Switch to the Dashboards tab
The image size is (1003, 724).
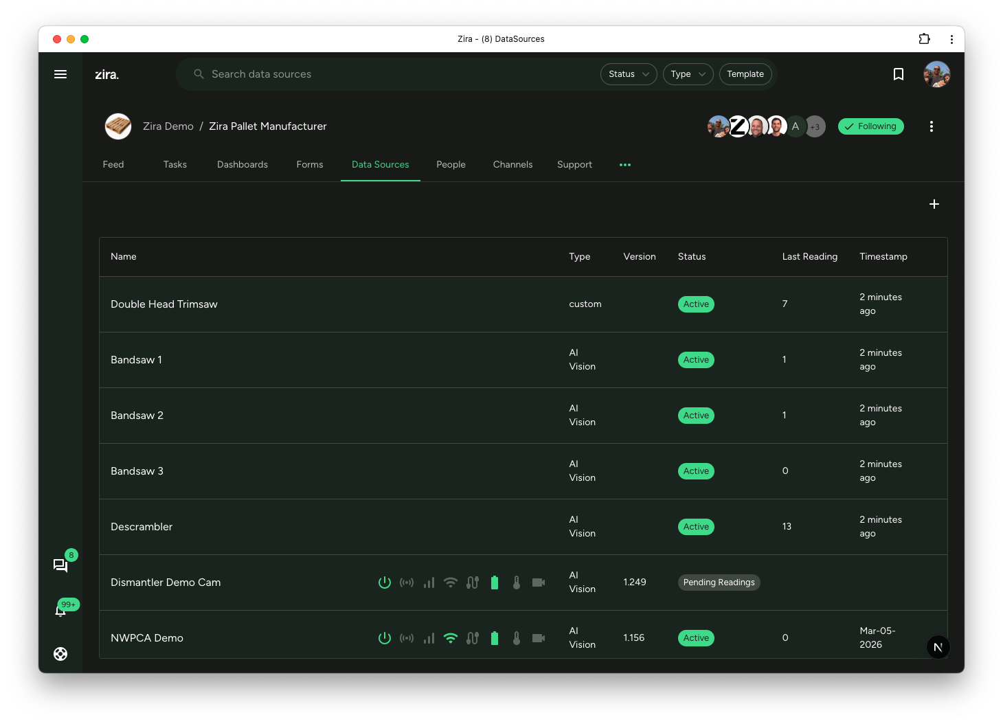243,165
